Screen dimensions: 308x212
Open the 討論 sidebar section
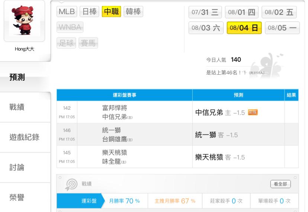click(x=25, y=167)
